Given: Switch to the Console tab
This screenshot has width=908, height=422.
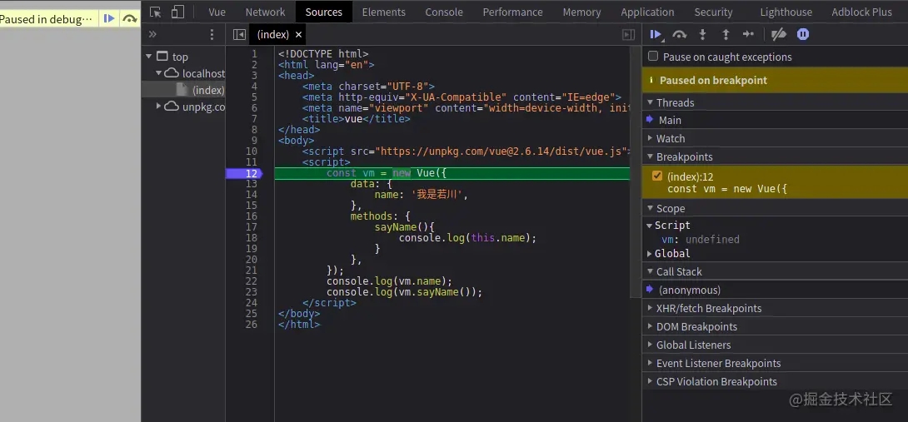Looking at the screenshot, I should click(x=444, y=12).
